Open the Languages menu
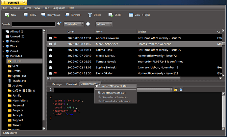 click(x=59, y=8)
